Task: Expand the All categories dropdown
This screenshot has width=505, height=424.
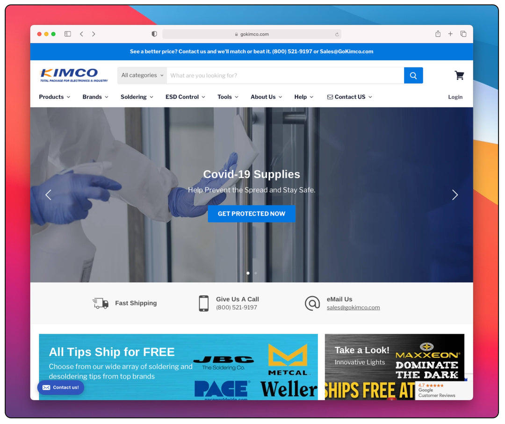Action: 142,75
